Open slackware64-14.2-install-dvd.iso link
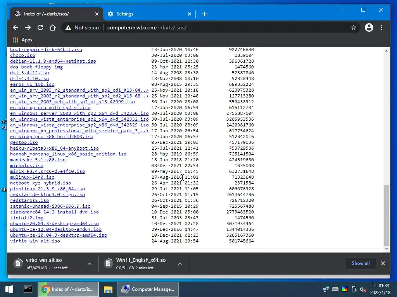Image resolution: width=397 pixels, height=297 pixels. pyautogui.click(x=54, y=212)
